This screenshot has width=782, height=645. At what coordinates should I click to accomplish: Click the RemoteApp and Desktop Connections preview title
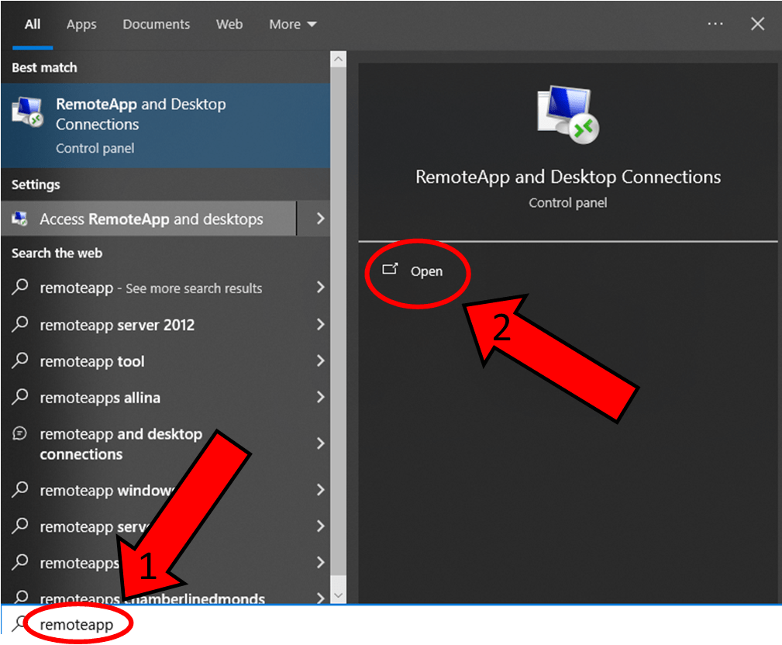(568, 177)
